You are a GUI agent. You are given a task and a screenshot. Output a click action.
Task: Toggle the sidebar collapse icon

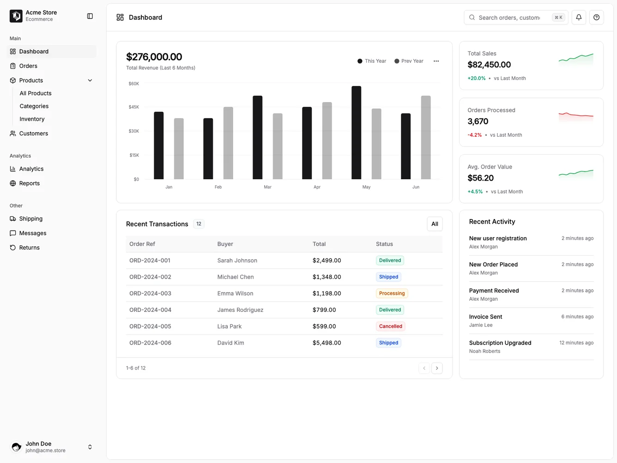coord(90,15)
